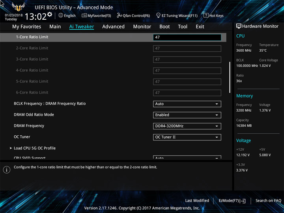Click the version copyright text

tap(142, 208)
